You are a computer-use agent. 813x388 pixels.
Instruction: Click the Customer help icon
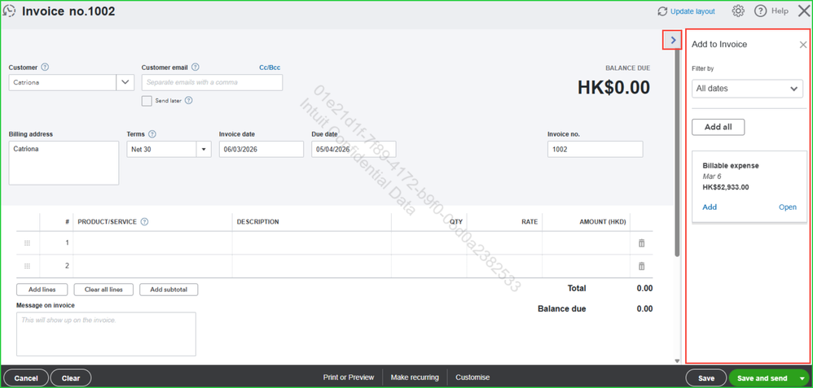(x=45, y=68)
